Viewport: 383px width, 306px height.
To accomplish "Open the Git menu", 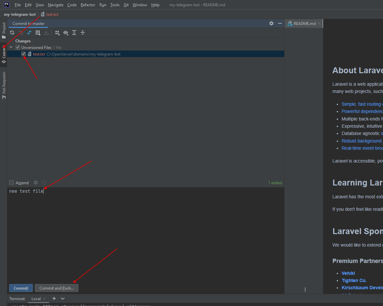I will [126, 5].
